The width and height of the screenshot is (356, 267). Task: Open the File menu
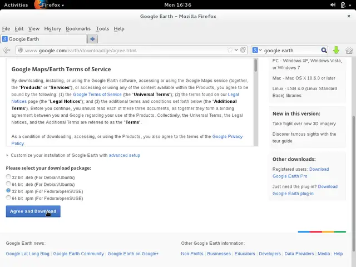6,28
